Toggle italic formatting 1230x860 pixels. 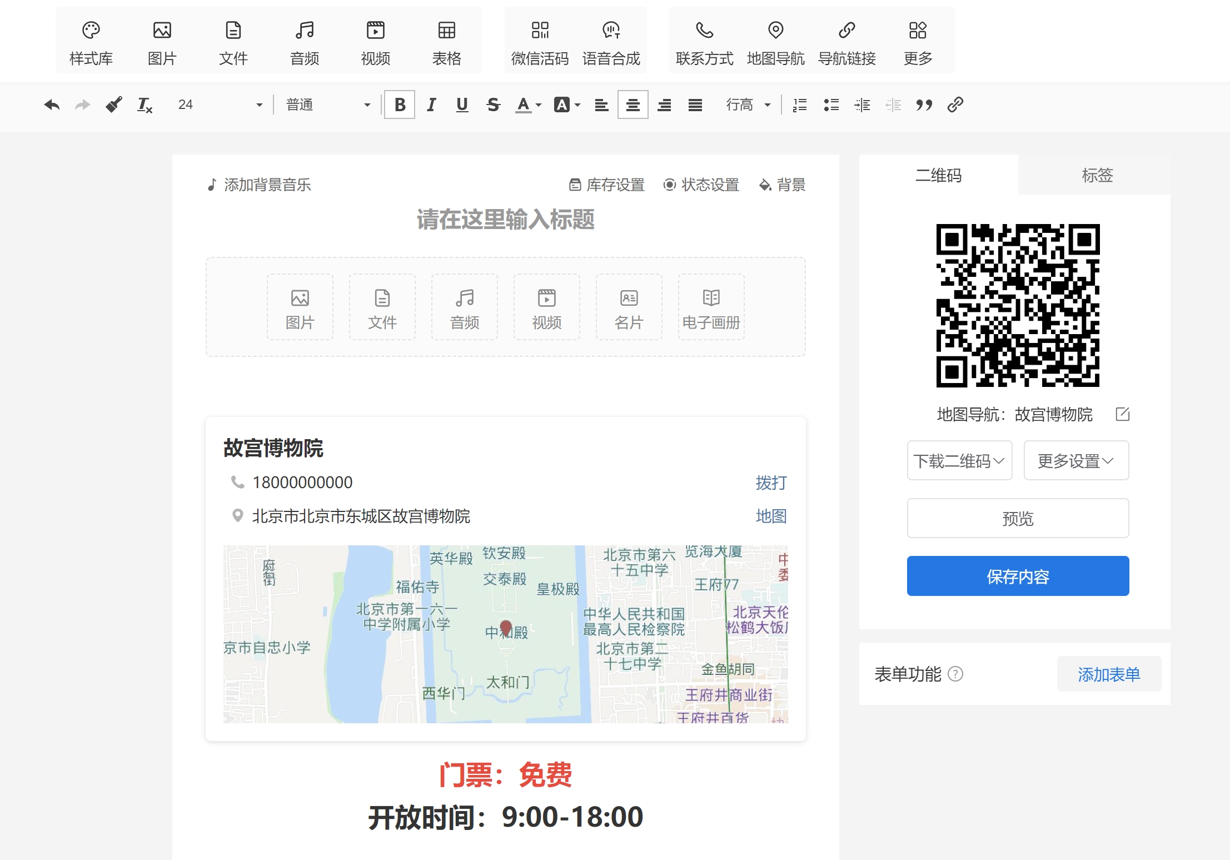(x=431, y=105)
